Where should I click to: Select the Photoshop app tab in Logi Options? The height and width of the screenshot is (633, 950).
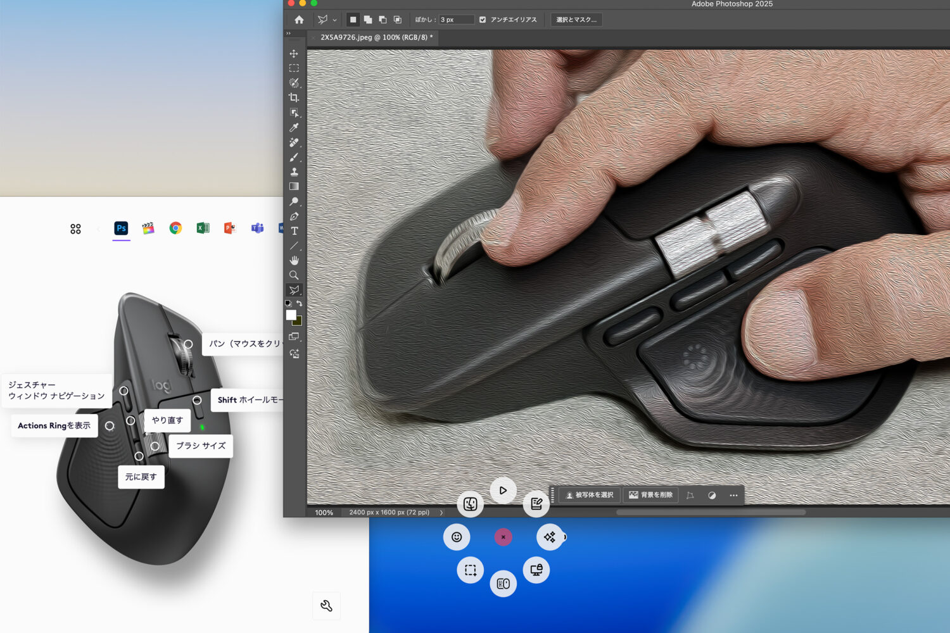(x=121, y=229)
